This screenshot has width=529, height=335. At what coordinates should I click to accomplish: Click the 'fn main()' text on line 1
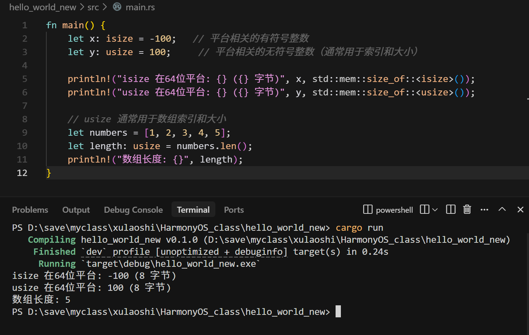pos(70,25)
